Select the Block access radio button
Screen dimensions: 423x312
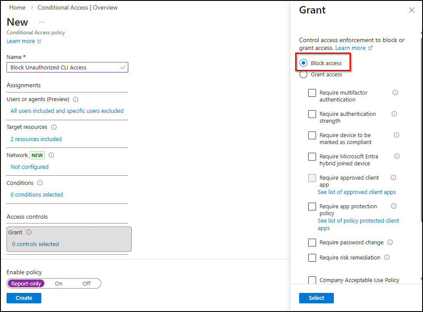303,62
